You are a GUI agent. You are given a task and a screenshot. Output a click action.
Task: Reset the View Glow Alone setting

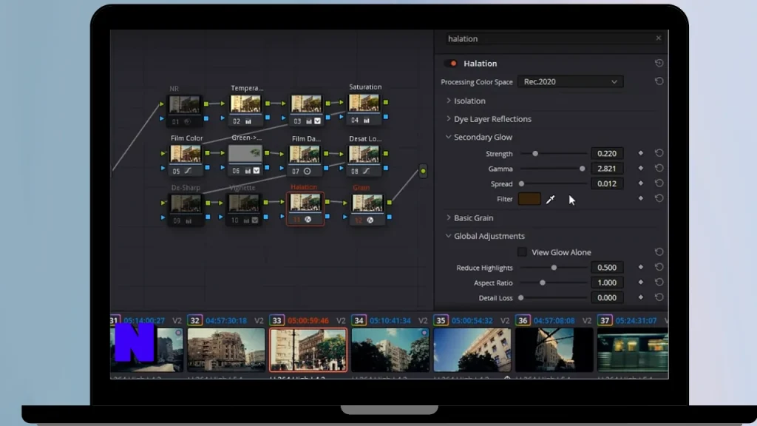coord(659,251)
